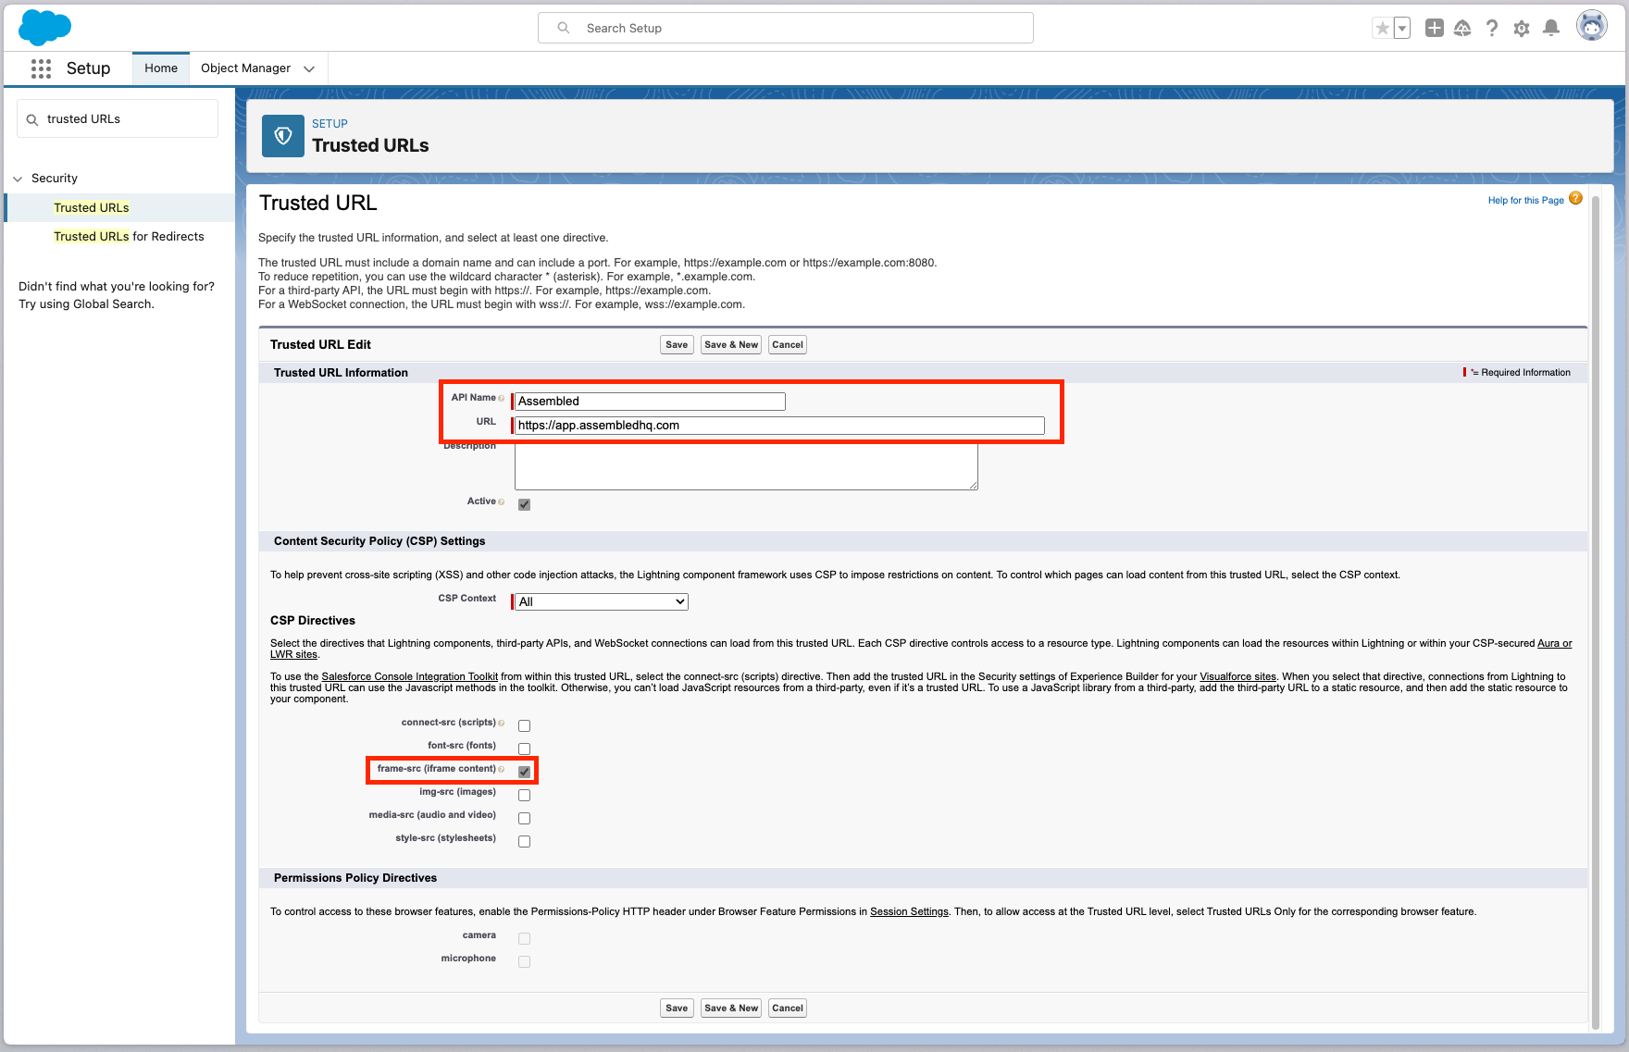This screenshot has width=1629, height=1052.
Task: Open the user profile avatar
Action: pos(1592,26)
